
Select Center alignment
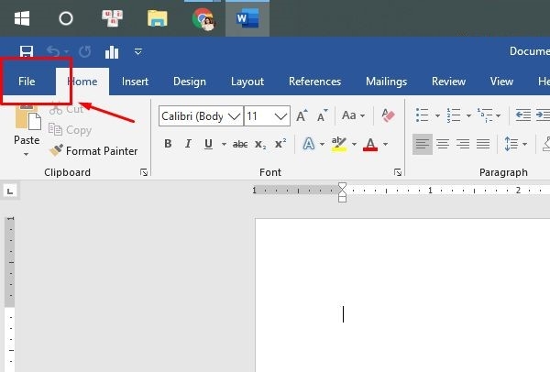(x=443, y=144)
